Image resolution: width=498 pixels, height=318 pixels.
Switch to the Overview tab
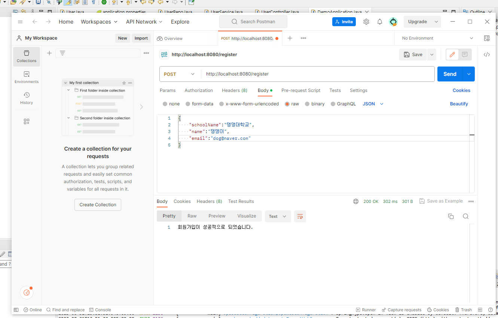[170, 38]
